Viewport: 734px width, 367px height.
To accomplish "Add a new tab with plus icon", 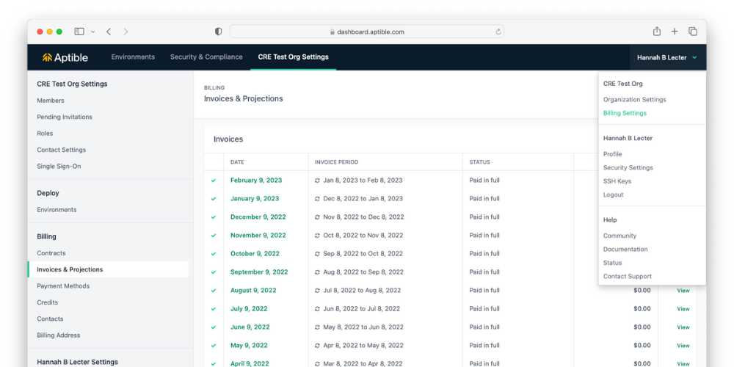I will click(675, 32).
